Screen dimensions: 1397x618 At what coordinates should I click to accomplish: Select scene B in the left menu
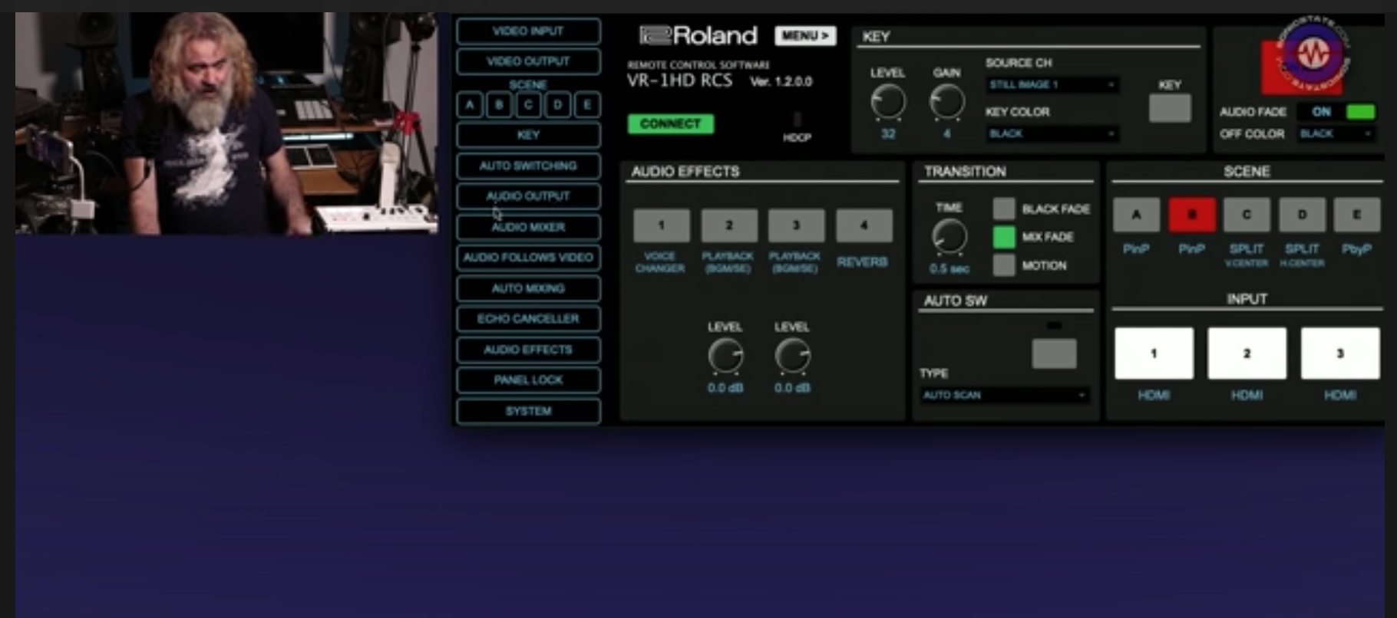[x=499, y=105]
